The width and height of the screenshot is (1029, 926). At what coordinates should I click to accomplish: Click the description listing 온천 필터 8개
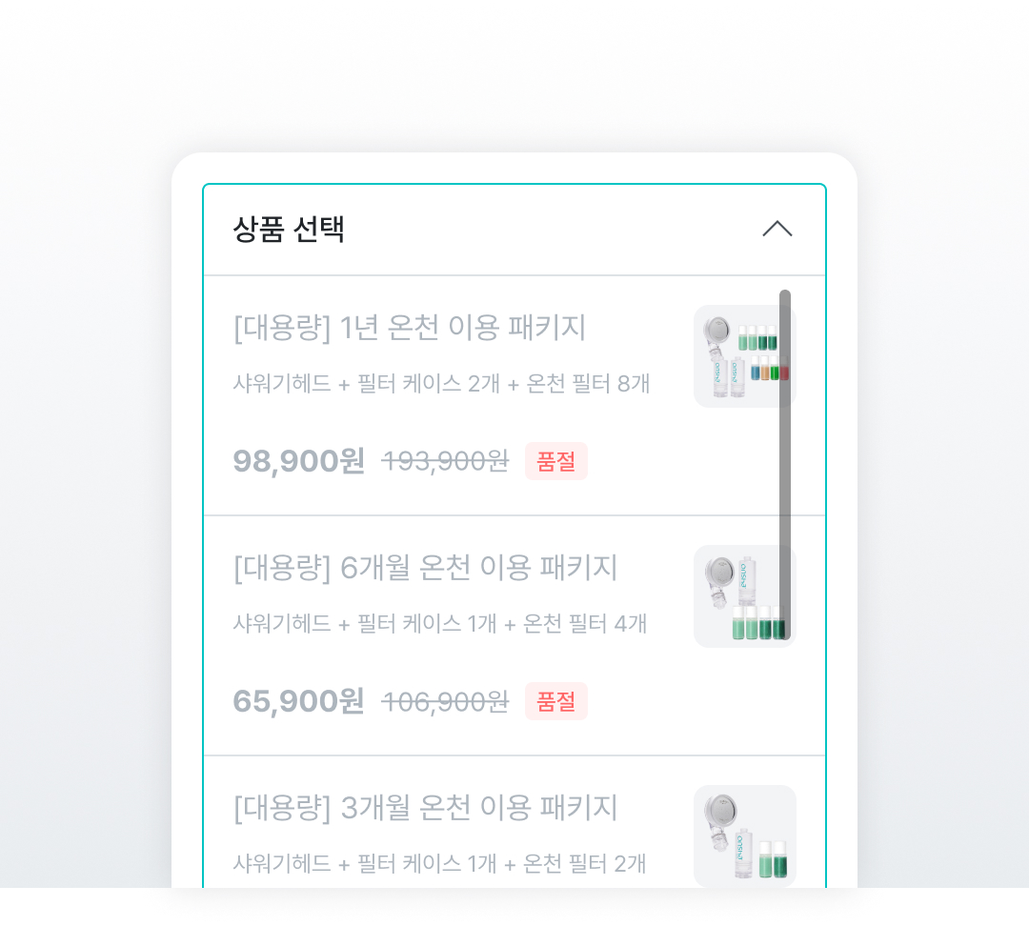[441, 384]
